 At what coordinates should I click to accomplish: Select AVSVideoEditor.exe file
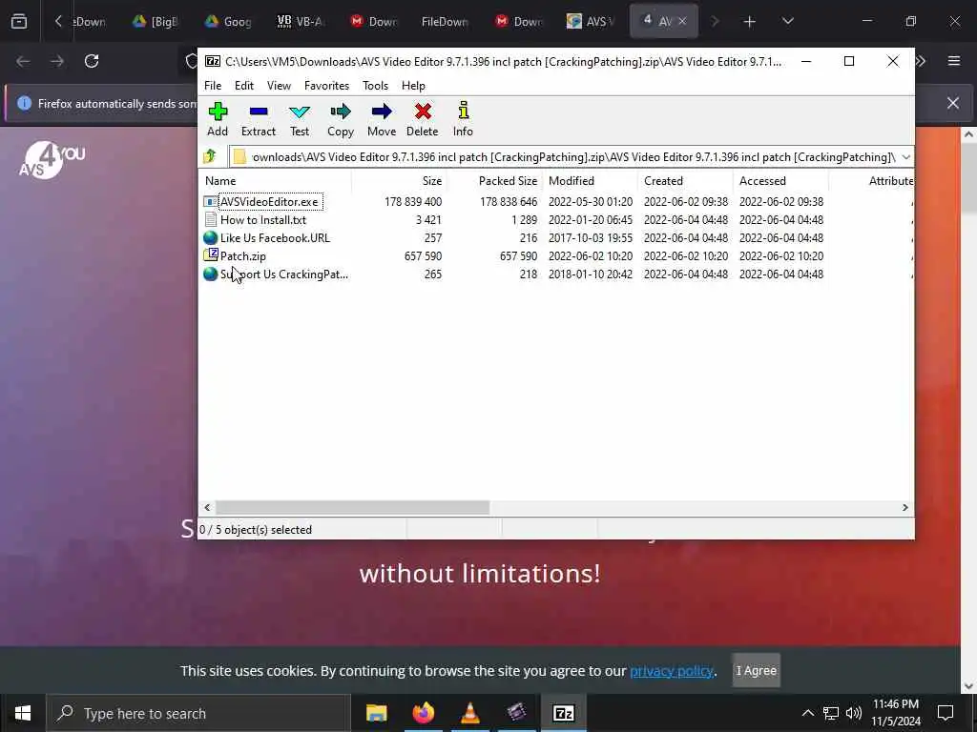pyautogui.click(x=268, y=202)
